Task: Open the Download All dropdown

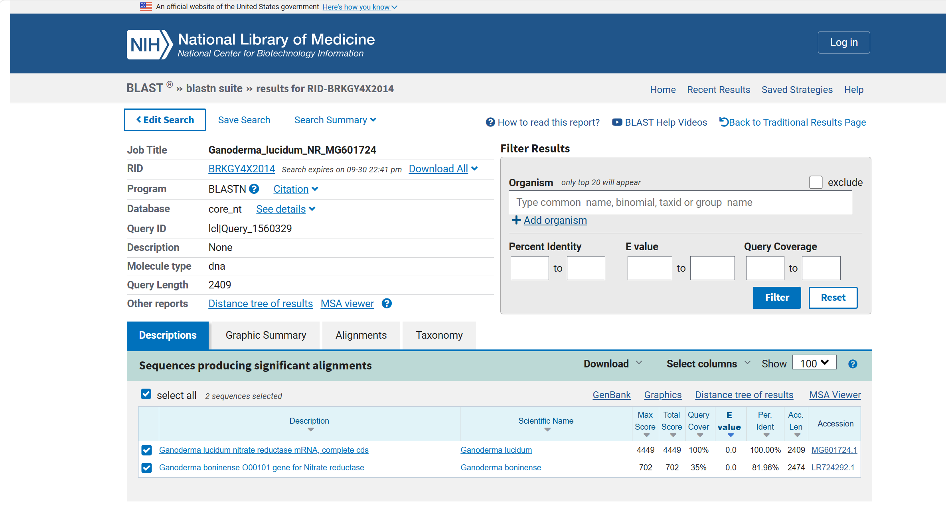Action: (443, 169)
